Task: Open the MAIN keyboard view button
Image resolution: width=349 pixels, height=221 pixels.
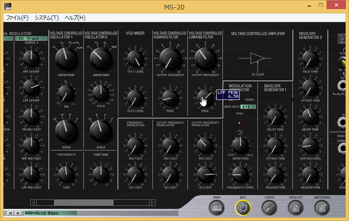Action: 216,208
